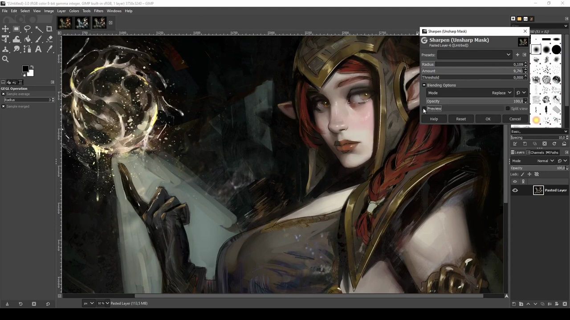
Task: Click the lock position and size icon
Action: pos(529,174)
